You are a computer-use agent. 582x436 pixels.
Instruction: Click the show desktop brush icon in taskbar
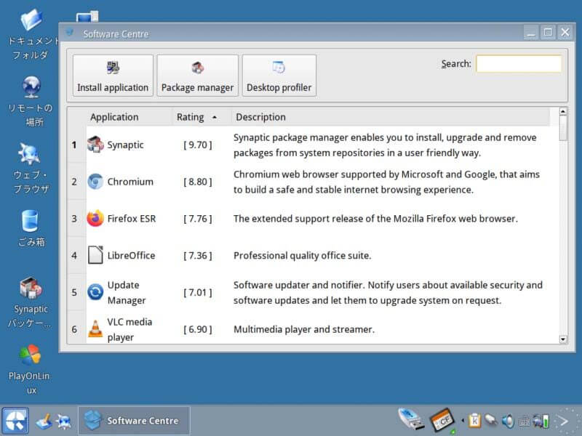pos(44,421)
